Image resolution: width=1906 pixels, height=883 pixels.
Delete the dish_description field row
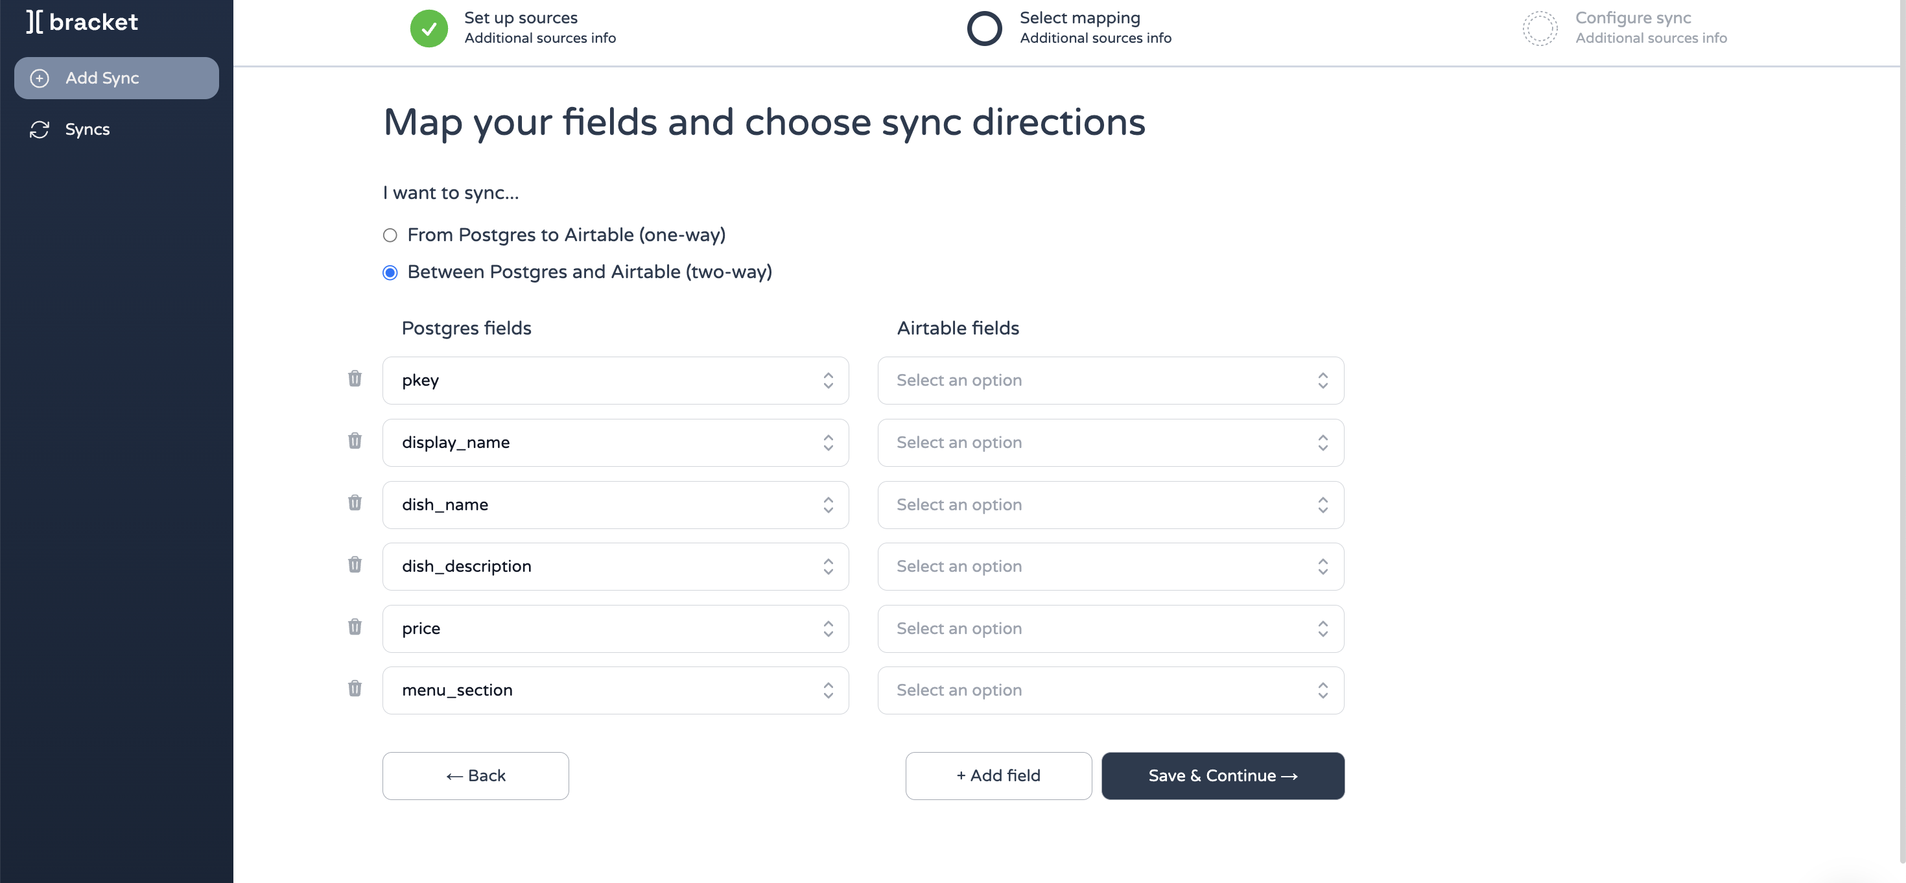(355, 565)
